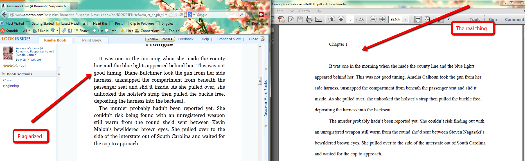Click the Create PDF icon in Adobe Reader
The height and width of the screenshot is (161, 525).
coord(281,19)
